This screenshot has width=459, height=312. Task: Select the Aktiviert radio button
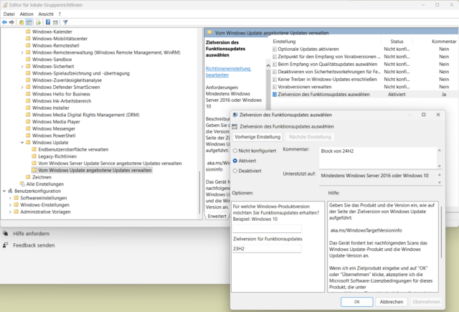point(237,161)
